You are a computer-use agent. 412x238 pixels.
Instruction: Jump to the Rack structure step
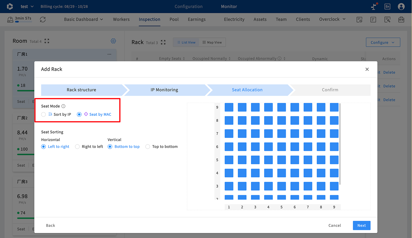[82, 90]
